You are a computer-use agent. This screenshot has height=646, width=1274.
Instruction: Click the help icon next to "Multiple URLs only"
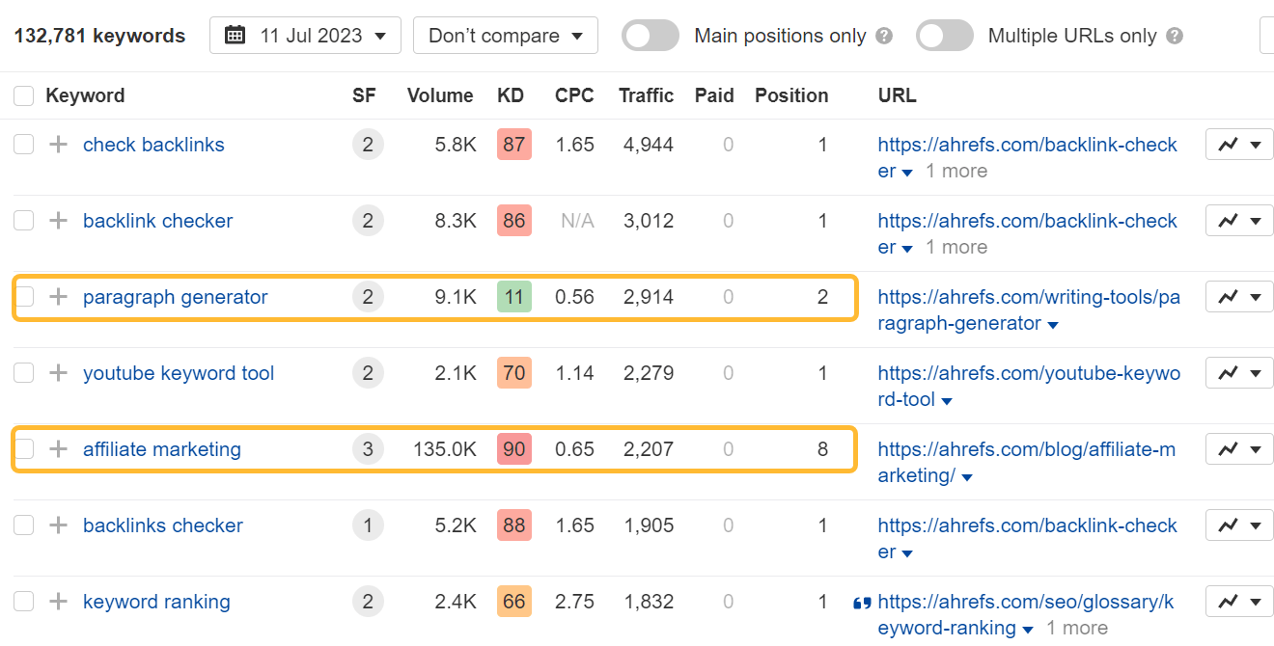pos(1175,36)
